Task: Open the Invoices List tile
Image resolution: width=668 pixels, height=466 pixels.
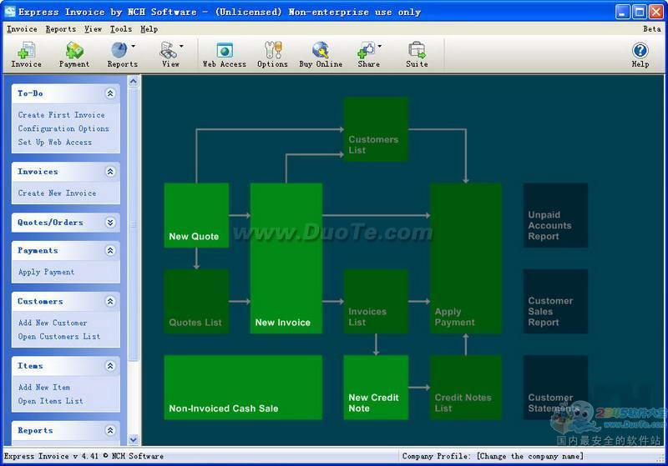Action: coord(376,301)
